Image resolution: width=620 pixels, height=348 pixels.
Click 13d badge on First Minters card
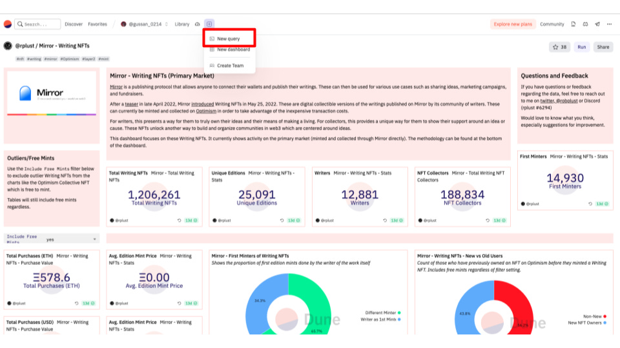pyautogui.click(x=603, y=204)
